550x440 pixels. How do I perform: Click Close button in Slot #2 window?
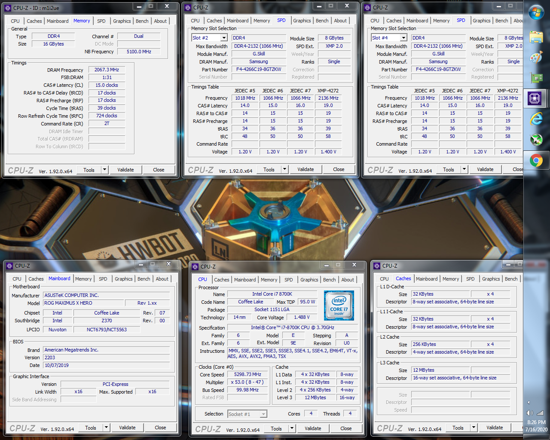339,169
